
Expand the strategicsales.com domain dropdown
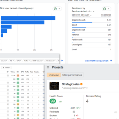pos(87,88)
